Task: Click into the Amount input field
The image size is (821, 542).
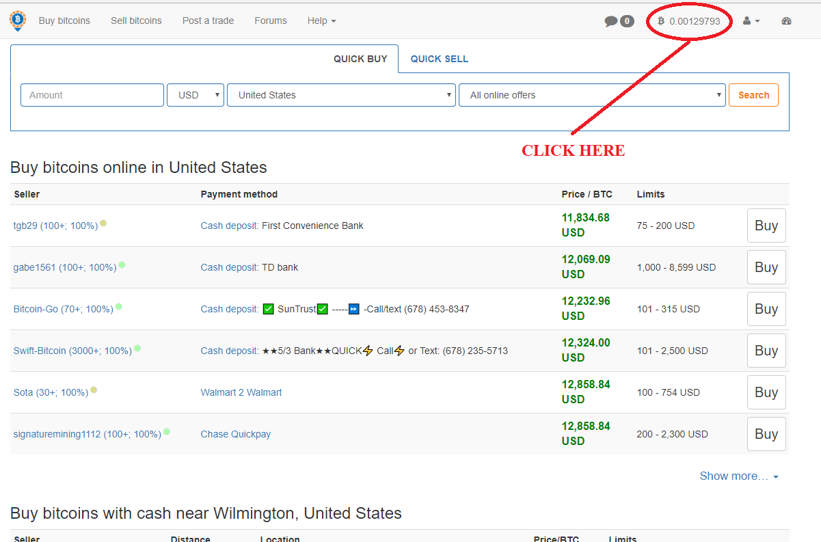Action: click(x=92, y=95)
